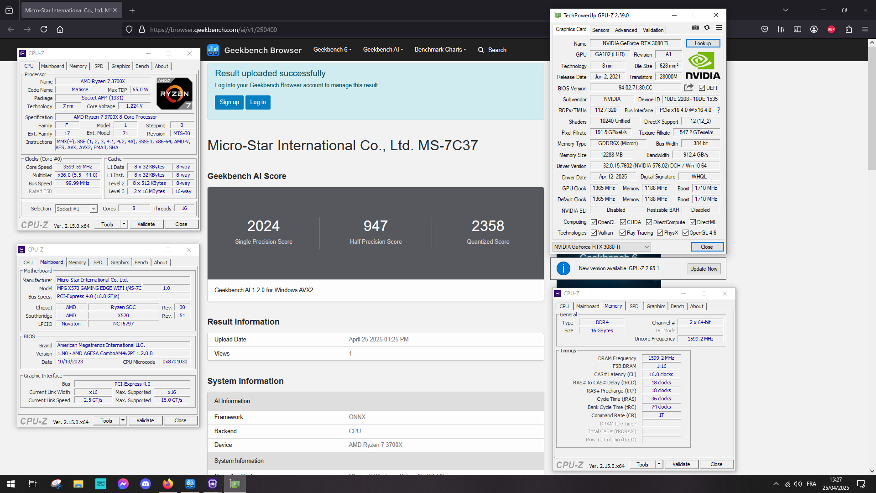Open the Firefox account icon
876x493 pixels.
coord(814,30)
